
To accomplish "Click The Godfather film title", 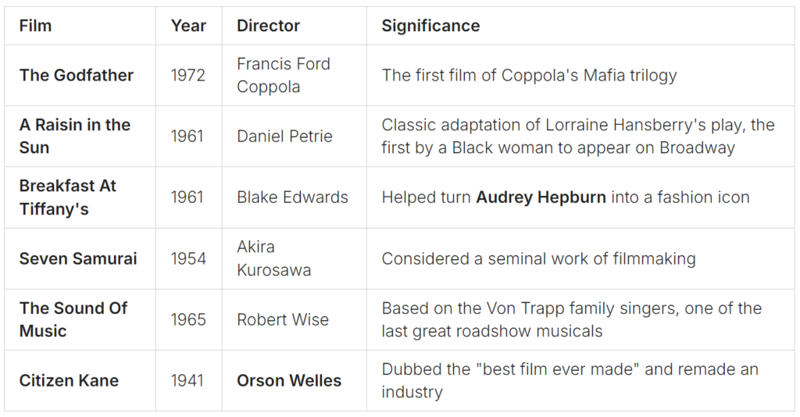I will 77,75.
